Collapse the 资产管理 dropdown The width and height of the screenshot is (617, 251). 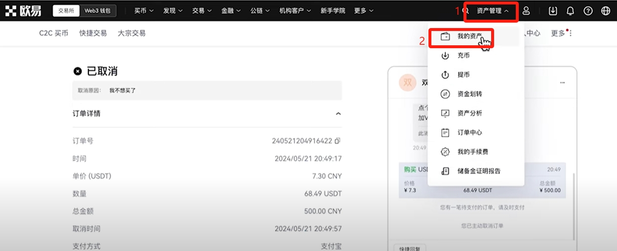point(493,11)
